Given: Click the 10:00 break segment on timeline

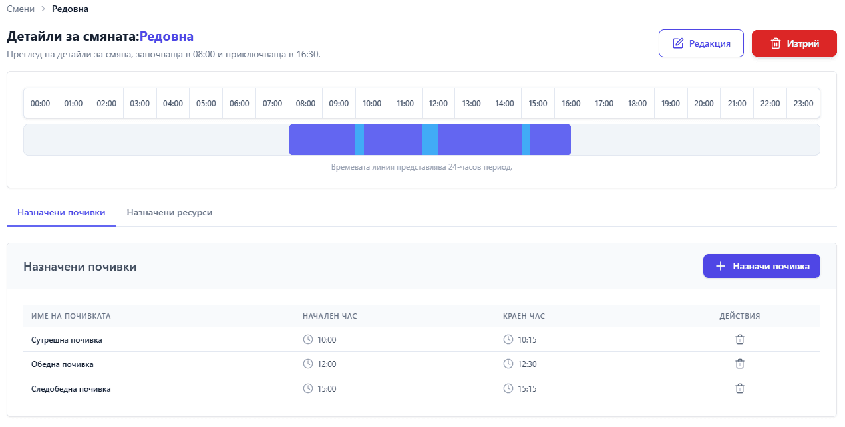Looking at the screenshot, I should pos(359,140).
